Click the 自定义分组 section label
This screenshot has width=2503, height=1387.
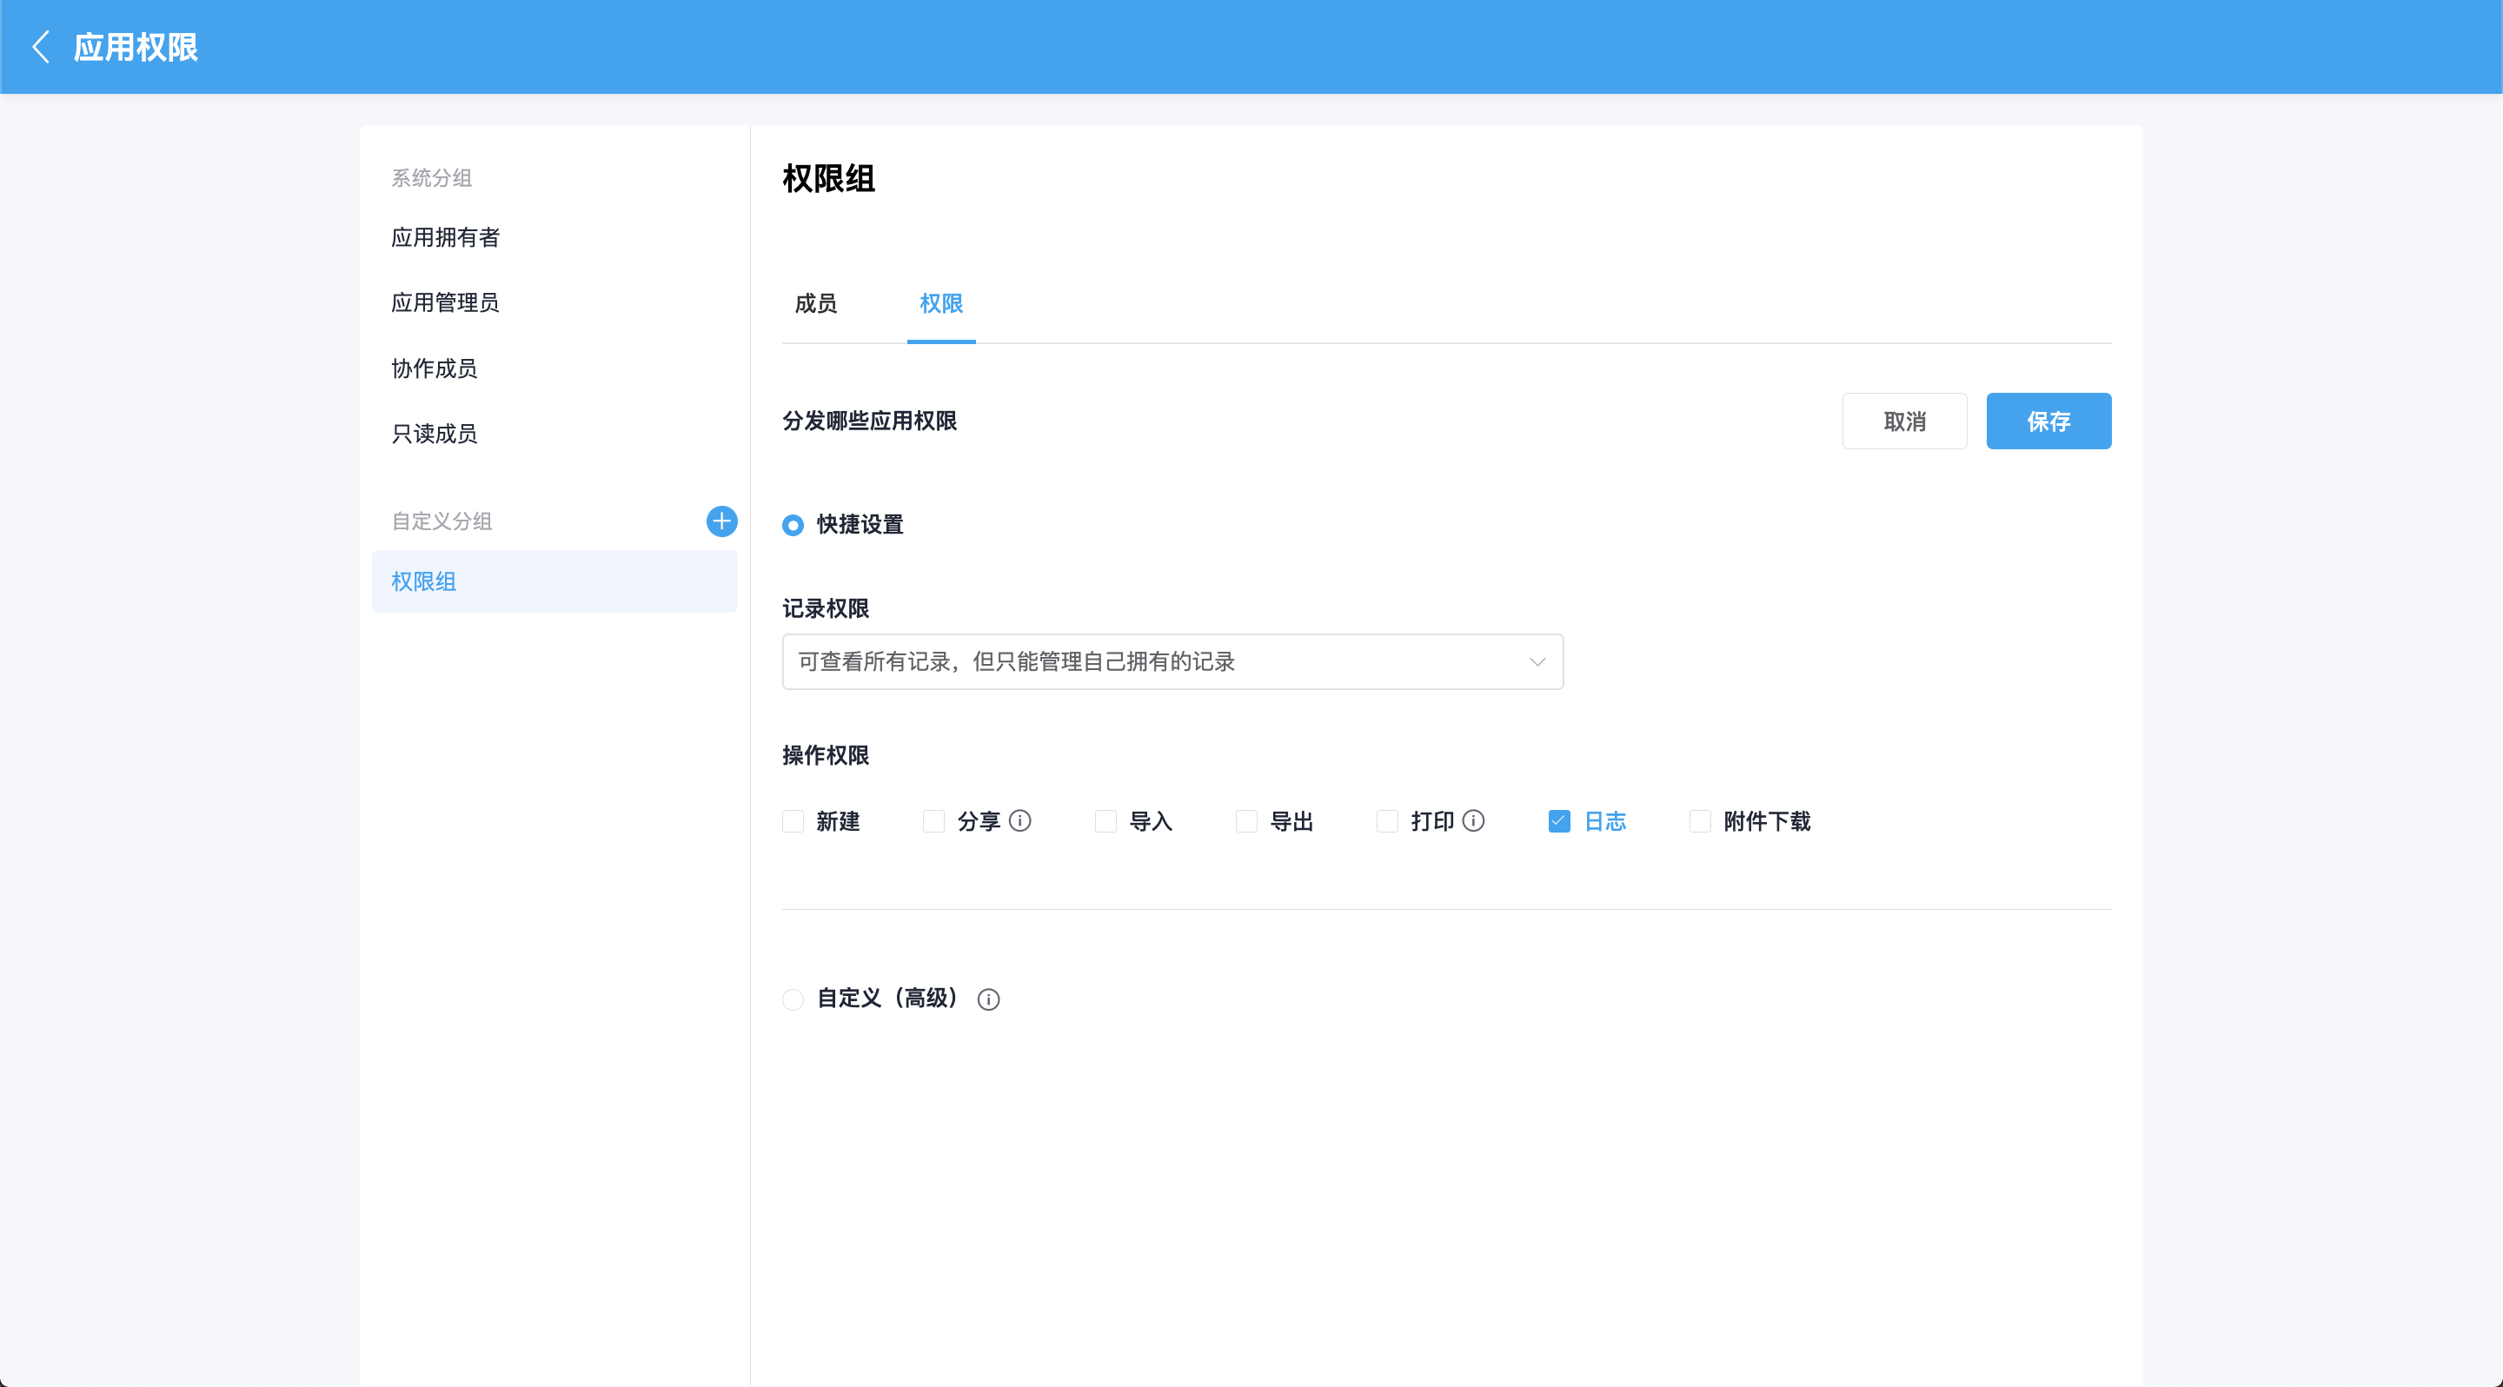coord(442,521)
